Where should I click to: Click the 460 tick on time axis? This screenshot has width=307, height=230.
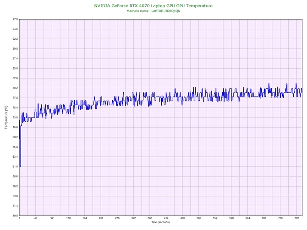182,218
